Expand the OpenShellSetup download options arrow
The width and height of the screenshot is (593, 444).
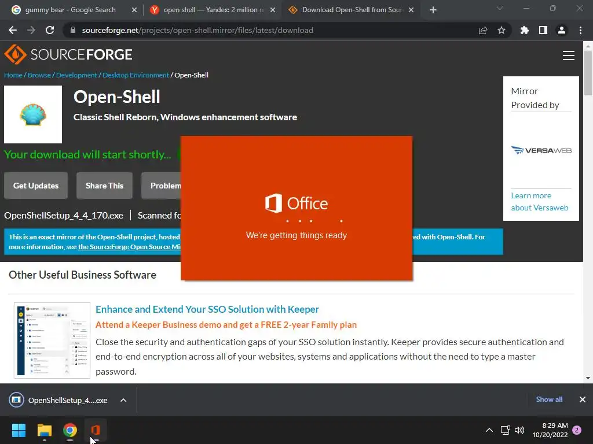tap(123, 400)
